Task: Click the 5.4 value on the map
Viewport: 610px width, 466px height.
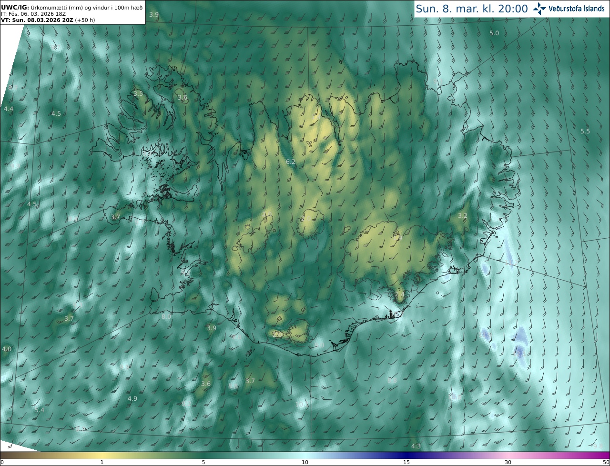Action: click(40, 410)
